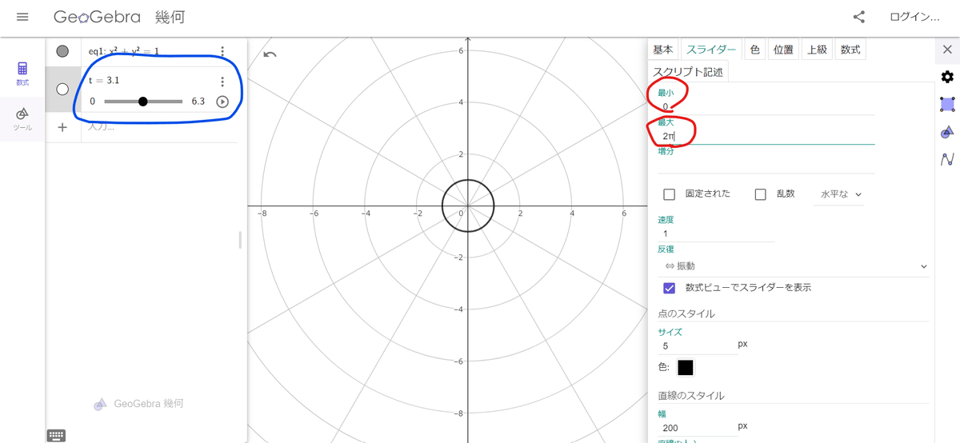Open the function curve icon
Image resolution: width=960 pixels, height=443 pixels.
point(947,158)
